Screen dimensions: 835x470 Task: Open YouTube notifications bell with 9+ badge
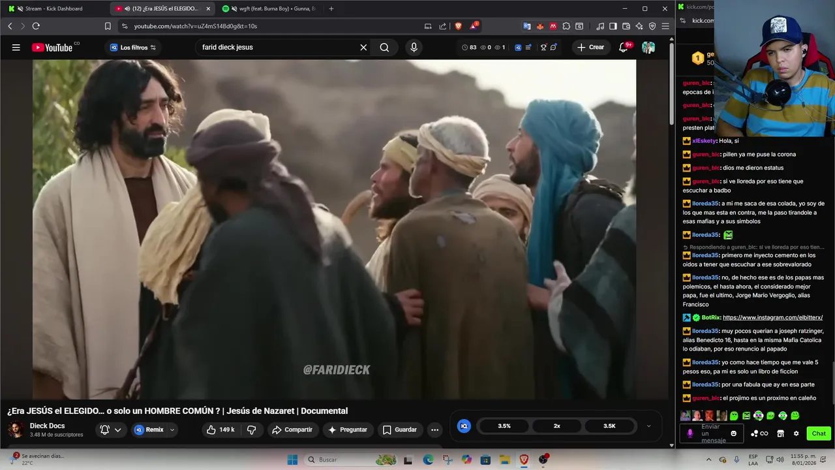(624, 47)
